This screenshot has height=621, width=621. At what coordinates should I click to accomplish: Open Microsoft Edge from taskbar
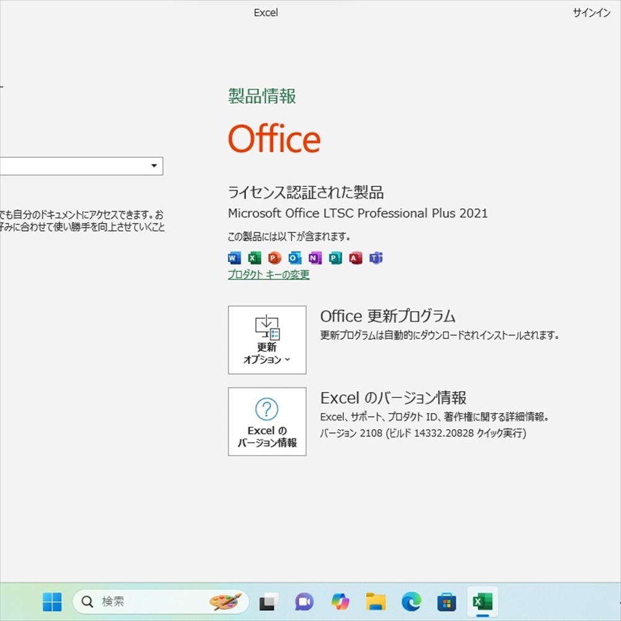click(412, 602)
